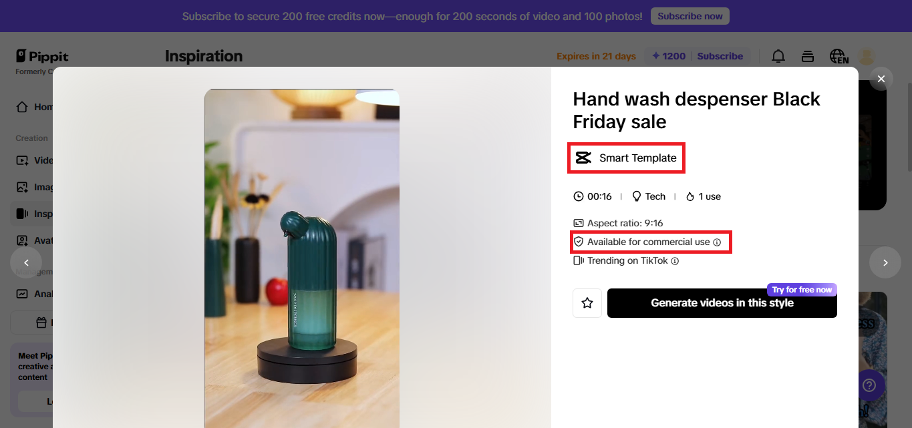Click the star favorite icon button
The width and height of the screenshot is (912, 428).
tap(587, 303)
